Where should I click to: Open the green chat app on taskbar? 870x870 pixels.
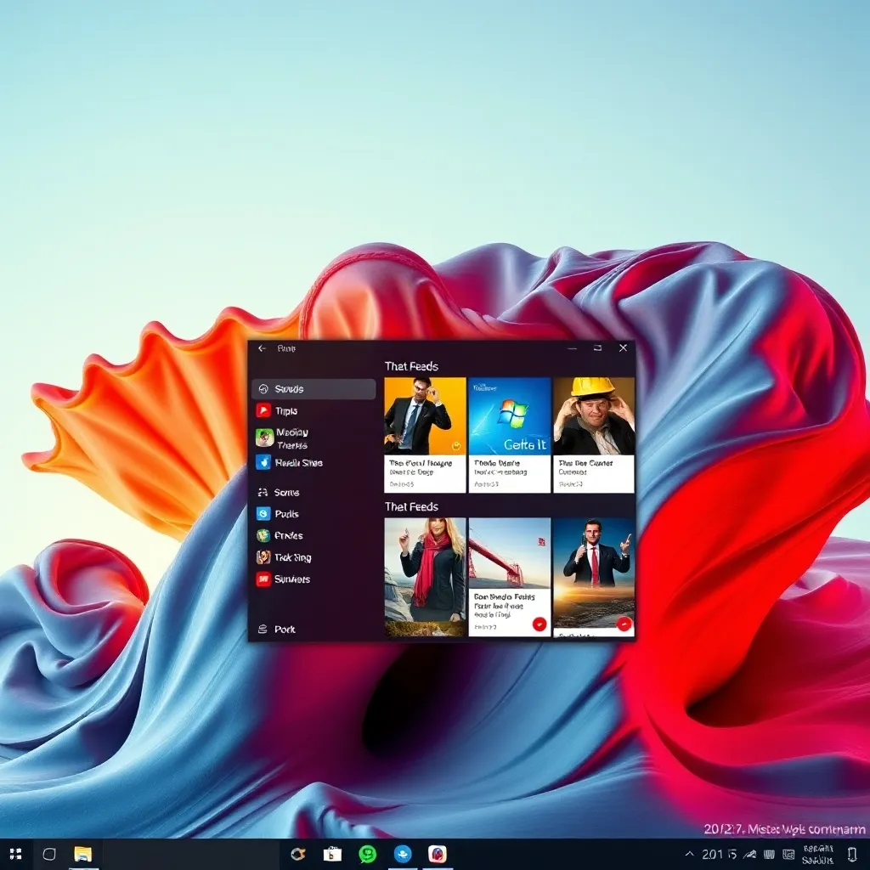click(x=367, y=854)
